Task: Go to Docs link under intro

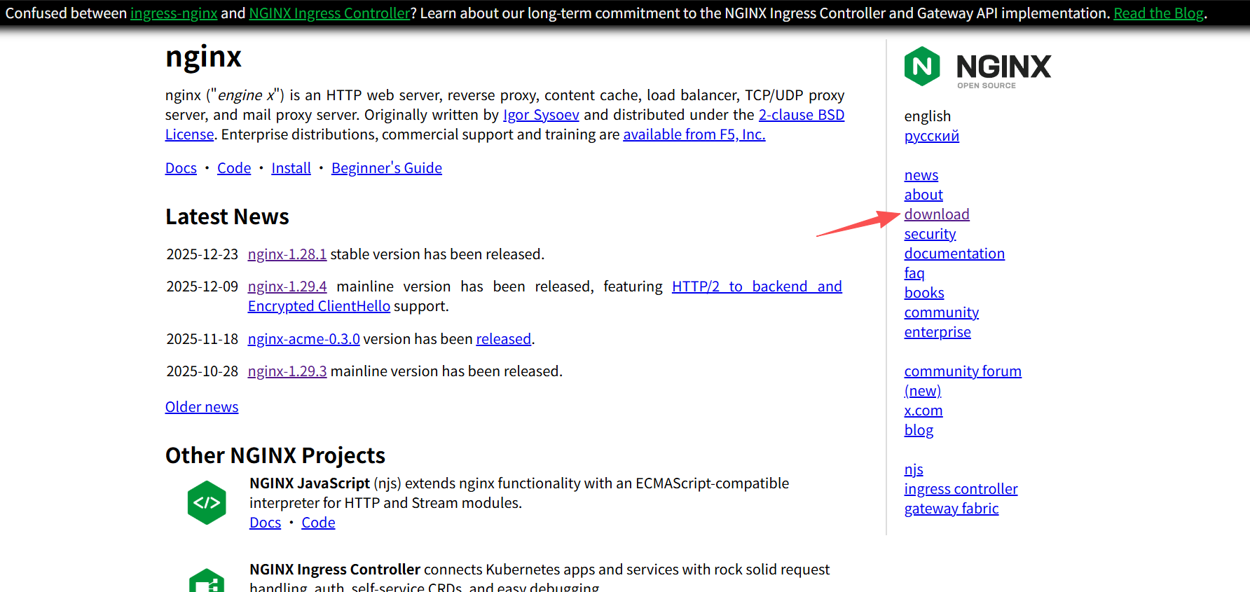Action: pos(181,168)
